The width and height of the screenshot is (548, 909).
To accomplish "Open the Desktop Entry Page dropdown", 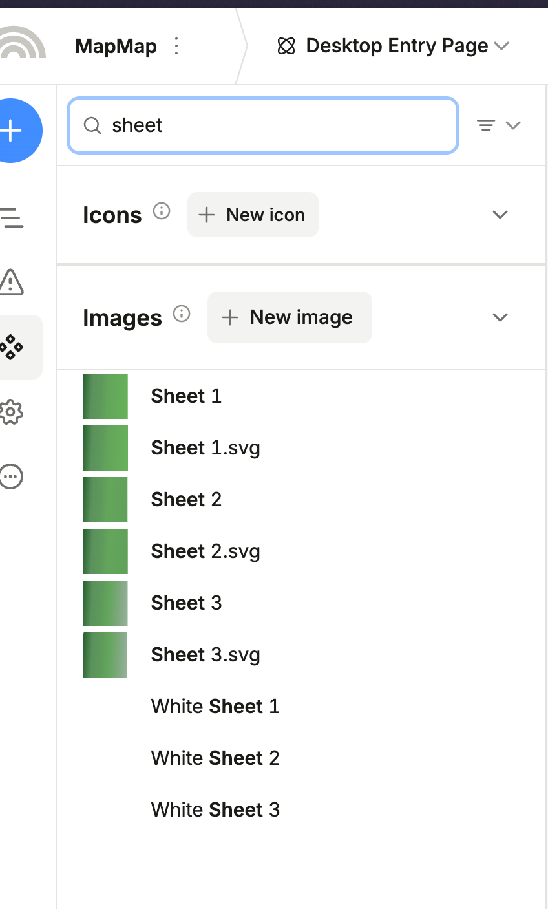I will [x=393, y=46].
